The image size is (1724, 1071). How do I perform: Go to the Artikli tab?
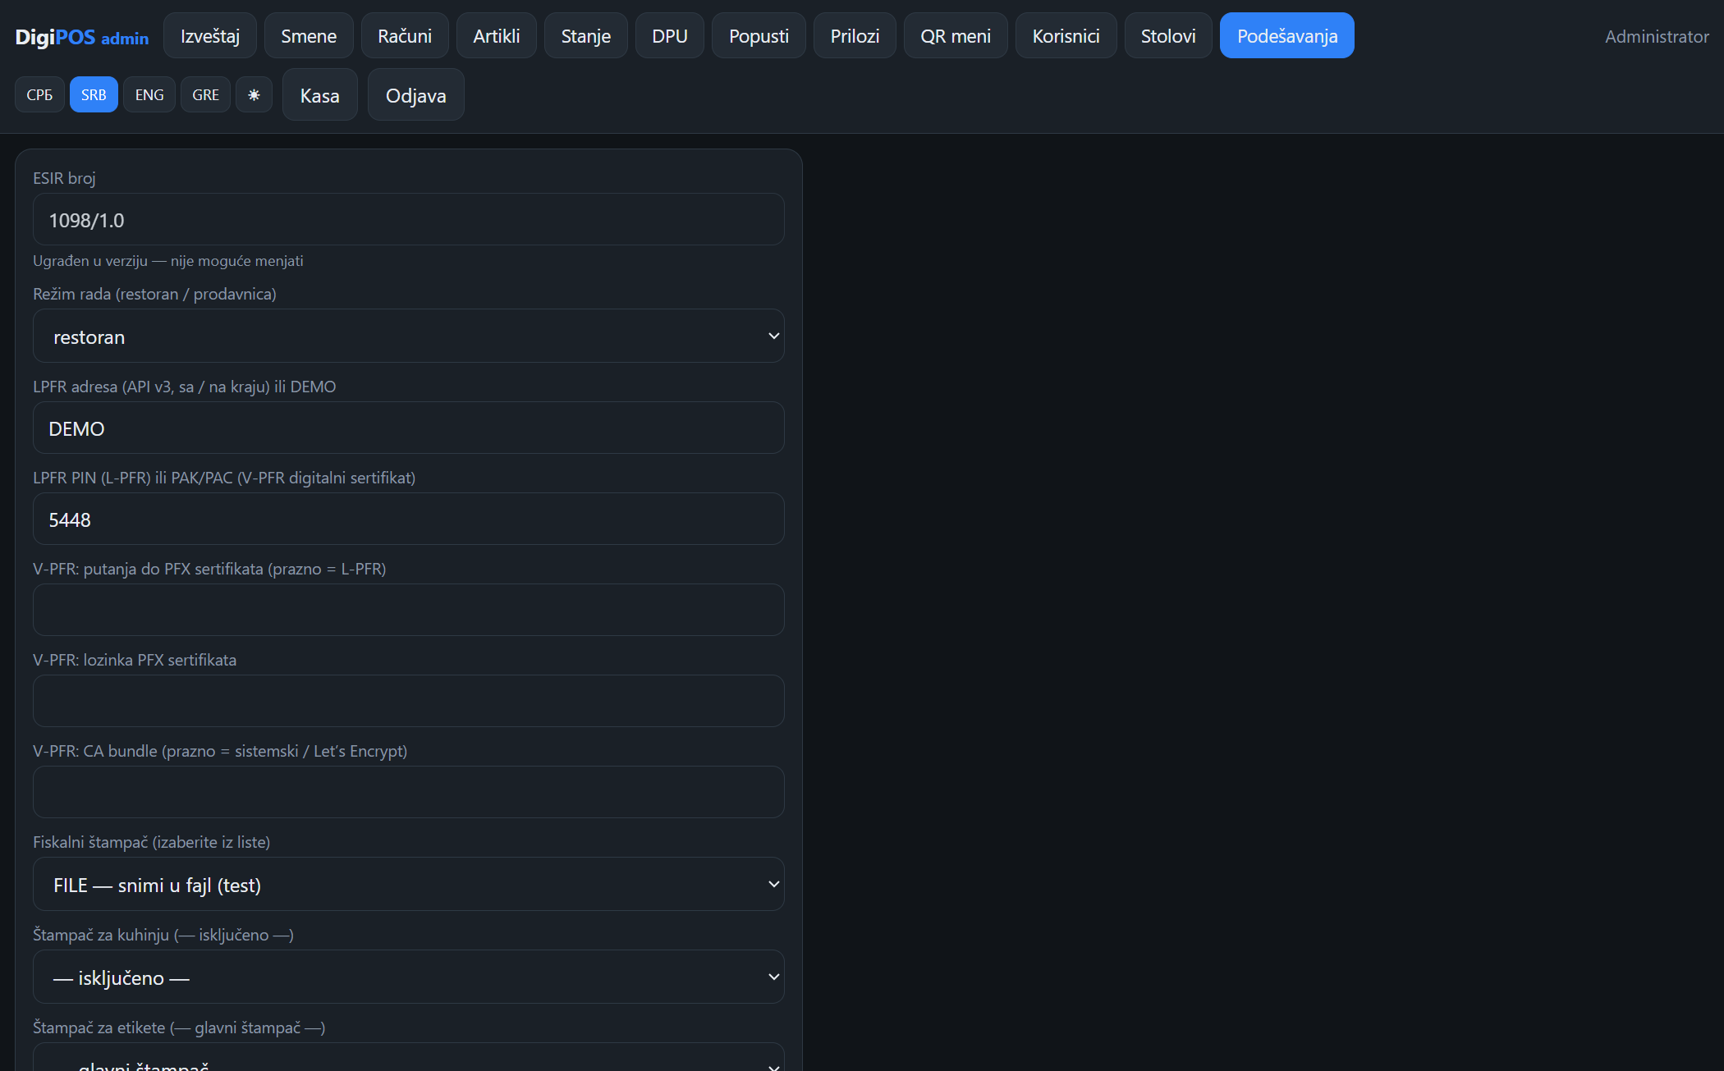click(497, 35)
